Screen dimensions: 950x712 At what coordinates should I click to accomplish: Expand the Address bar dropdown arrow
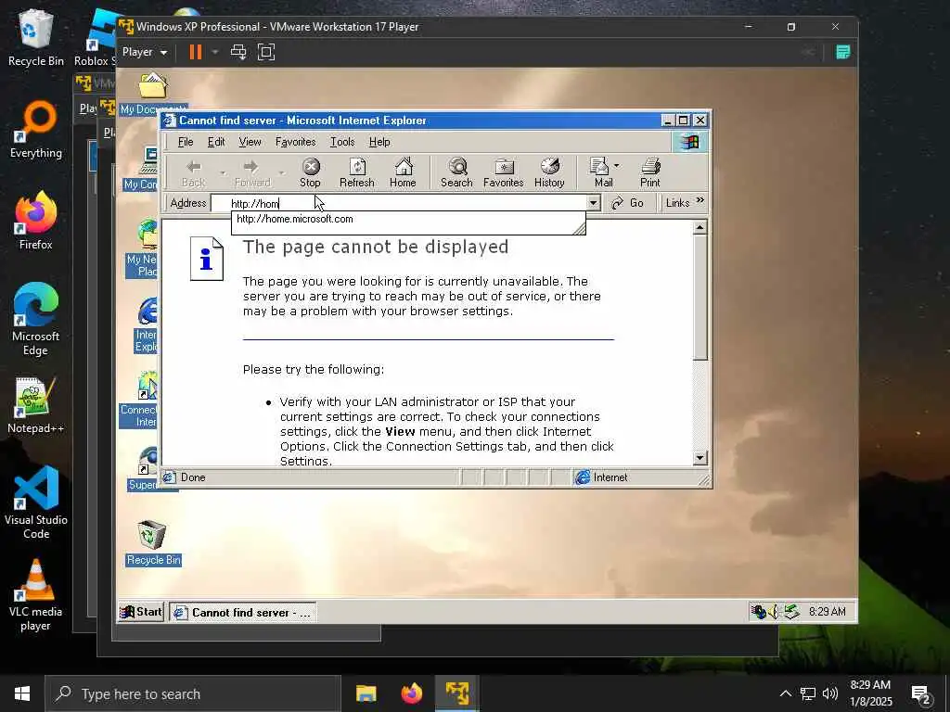click(x=594, y=203)
